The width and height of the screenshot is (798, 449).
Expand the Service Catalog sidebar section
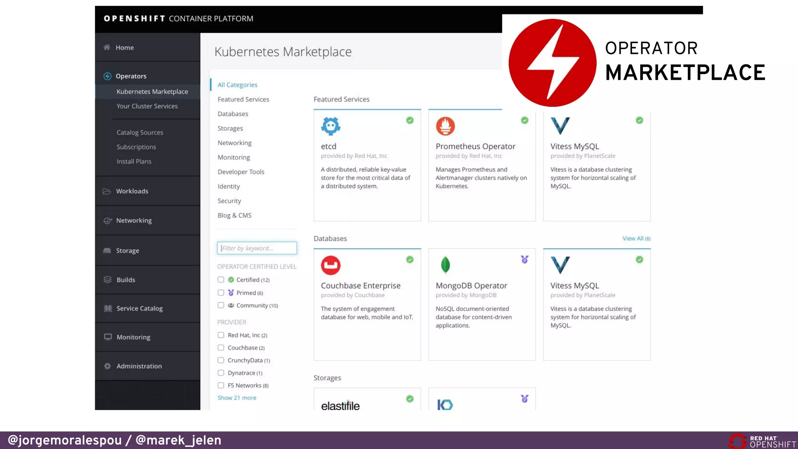148,308
